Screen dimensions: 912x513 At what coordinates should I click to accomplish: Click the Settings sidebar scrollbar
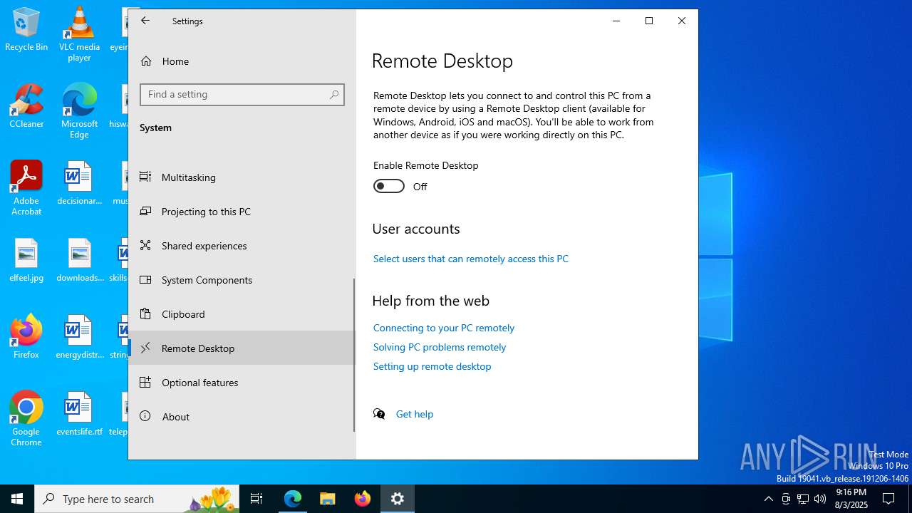click(354, 355)
